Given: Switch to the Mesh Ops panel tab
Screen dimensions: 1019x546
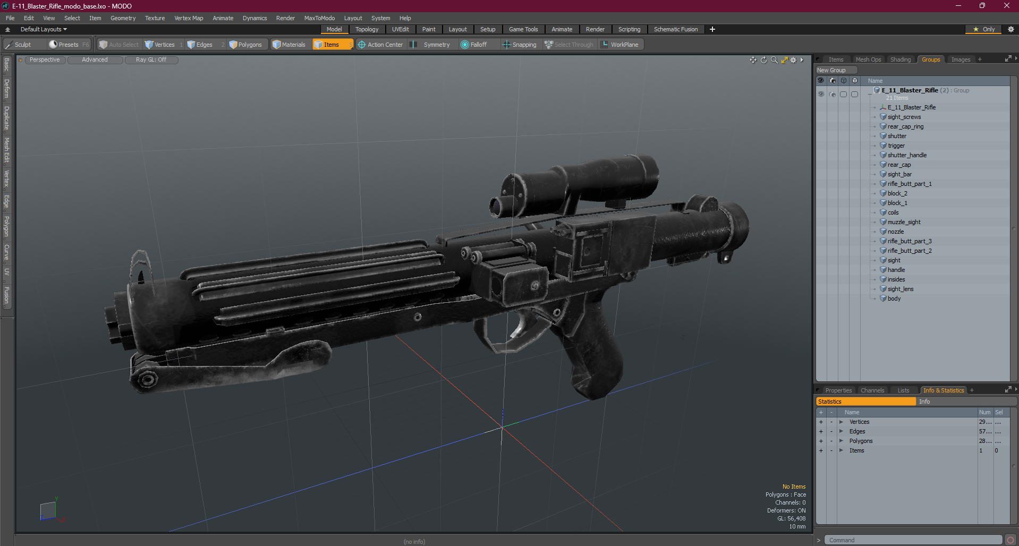Looking at the screenshot, I should tap(868, 59).
